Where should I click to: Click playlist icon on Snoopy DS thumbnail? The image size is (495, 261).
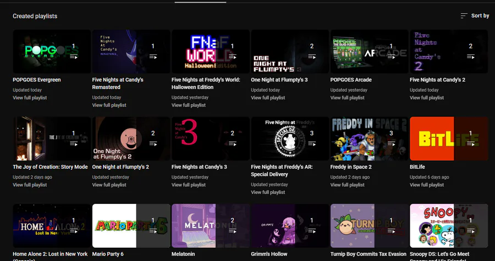471,231
